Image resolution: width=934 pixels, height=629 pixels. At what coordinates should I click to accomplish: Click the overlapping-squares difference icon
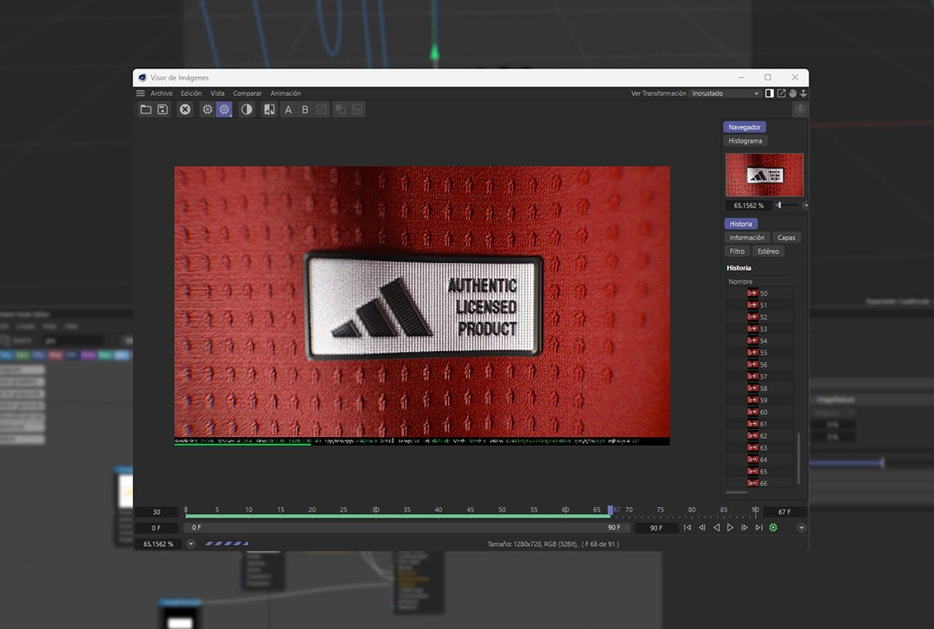point(340,109)
